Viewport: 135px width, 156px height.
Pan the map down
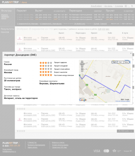[82, 66]
